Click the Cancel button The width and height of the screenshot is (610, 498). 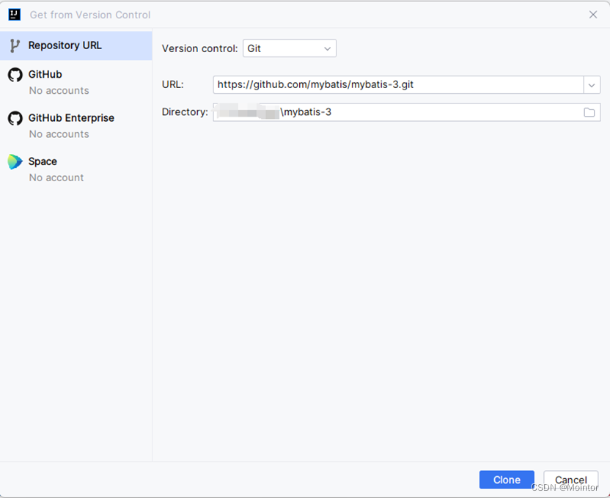click(x=570, y=480)
